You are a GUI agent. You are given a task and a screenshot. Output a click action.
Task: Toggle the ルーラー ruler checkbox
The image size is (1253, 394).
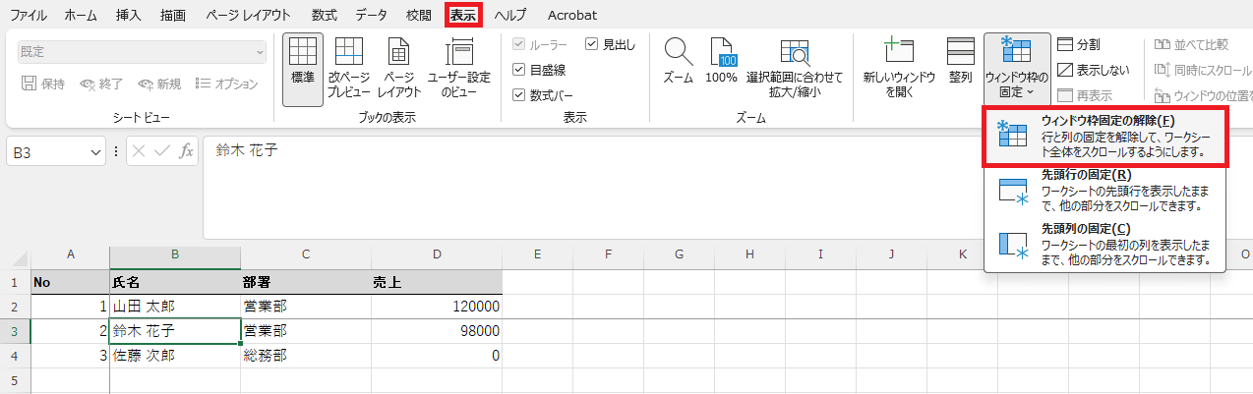[x=540, y=44]
